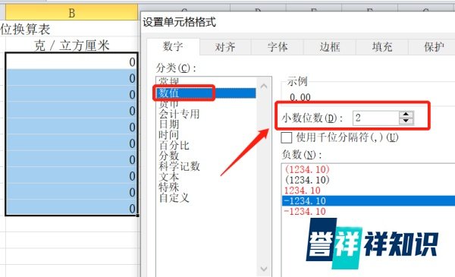The image size is (455, 277).
Task: Switch to the 边框 tab
Action: point(330,47)
